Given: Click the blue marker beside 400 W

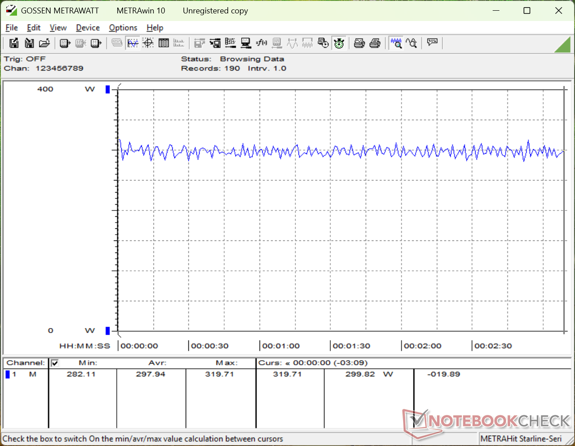Looking at the screenshot, I should pyautogui.click(x=107, y=89).
